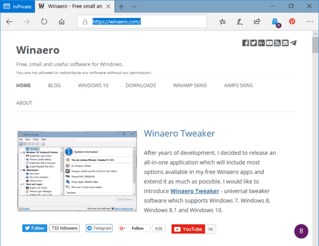
Task: Click the Google Plus Follow button
Action: [x=135, y=228]
